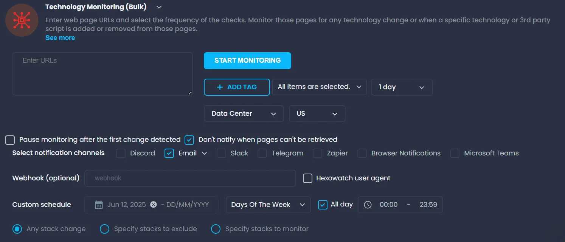Screen dimensions: 565x242
Task: Click the Technology Monitoring circuit icon
Action: (x=22, y=20)
